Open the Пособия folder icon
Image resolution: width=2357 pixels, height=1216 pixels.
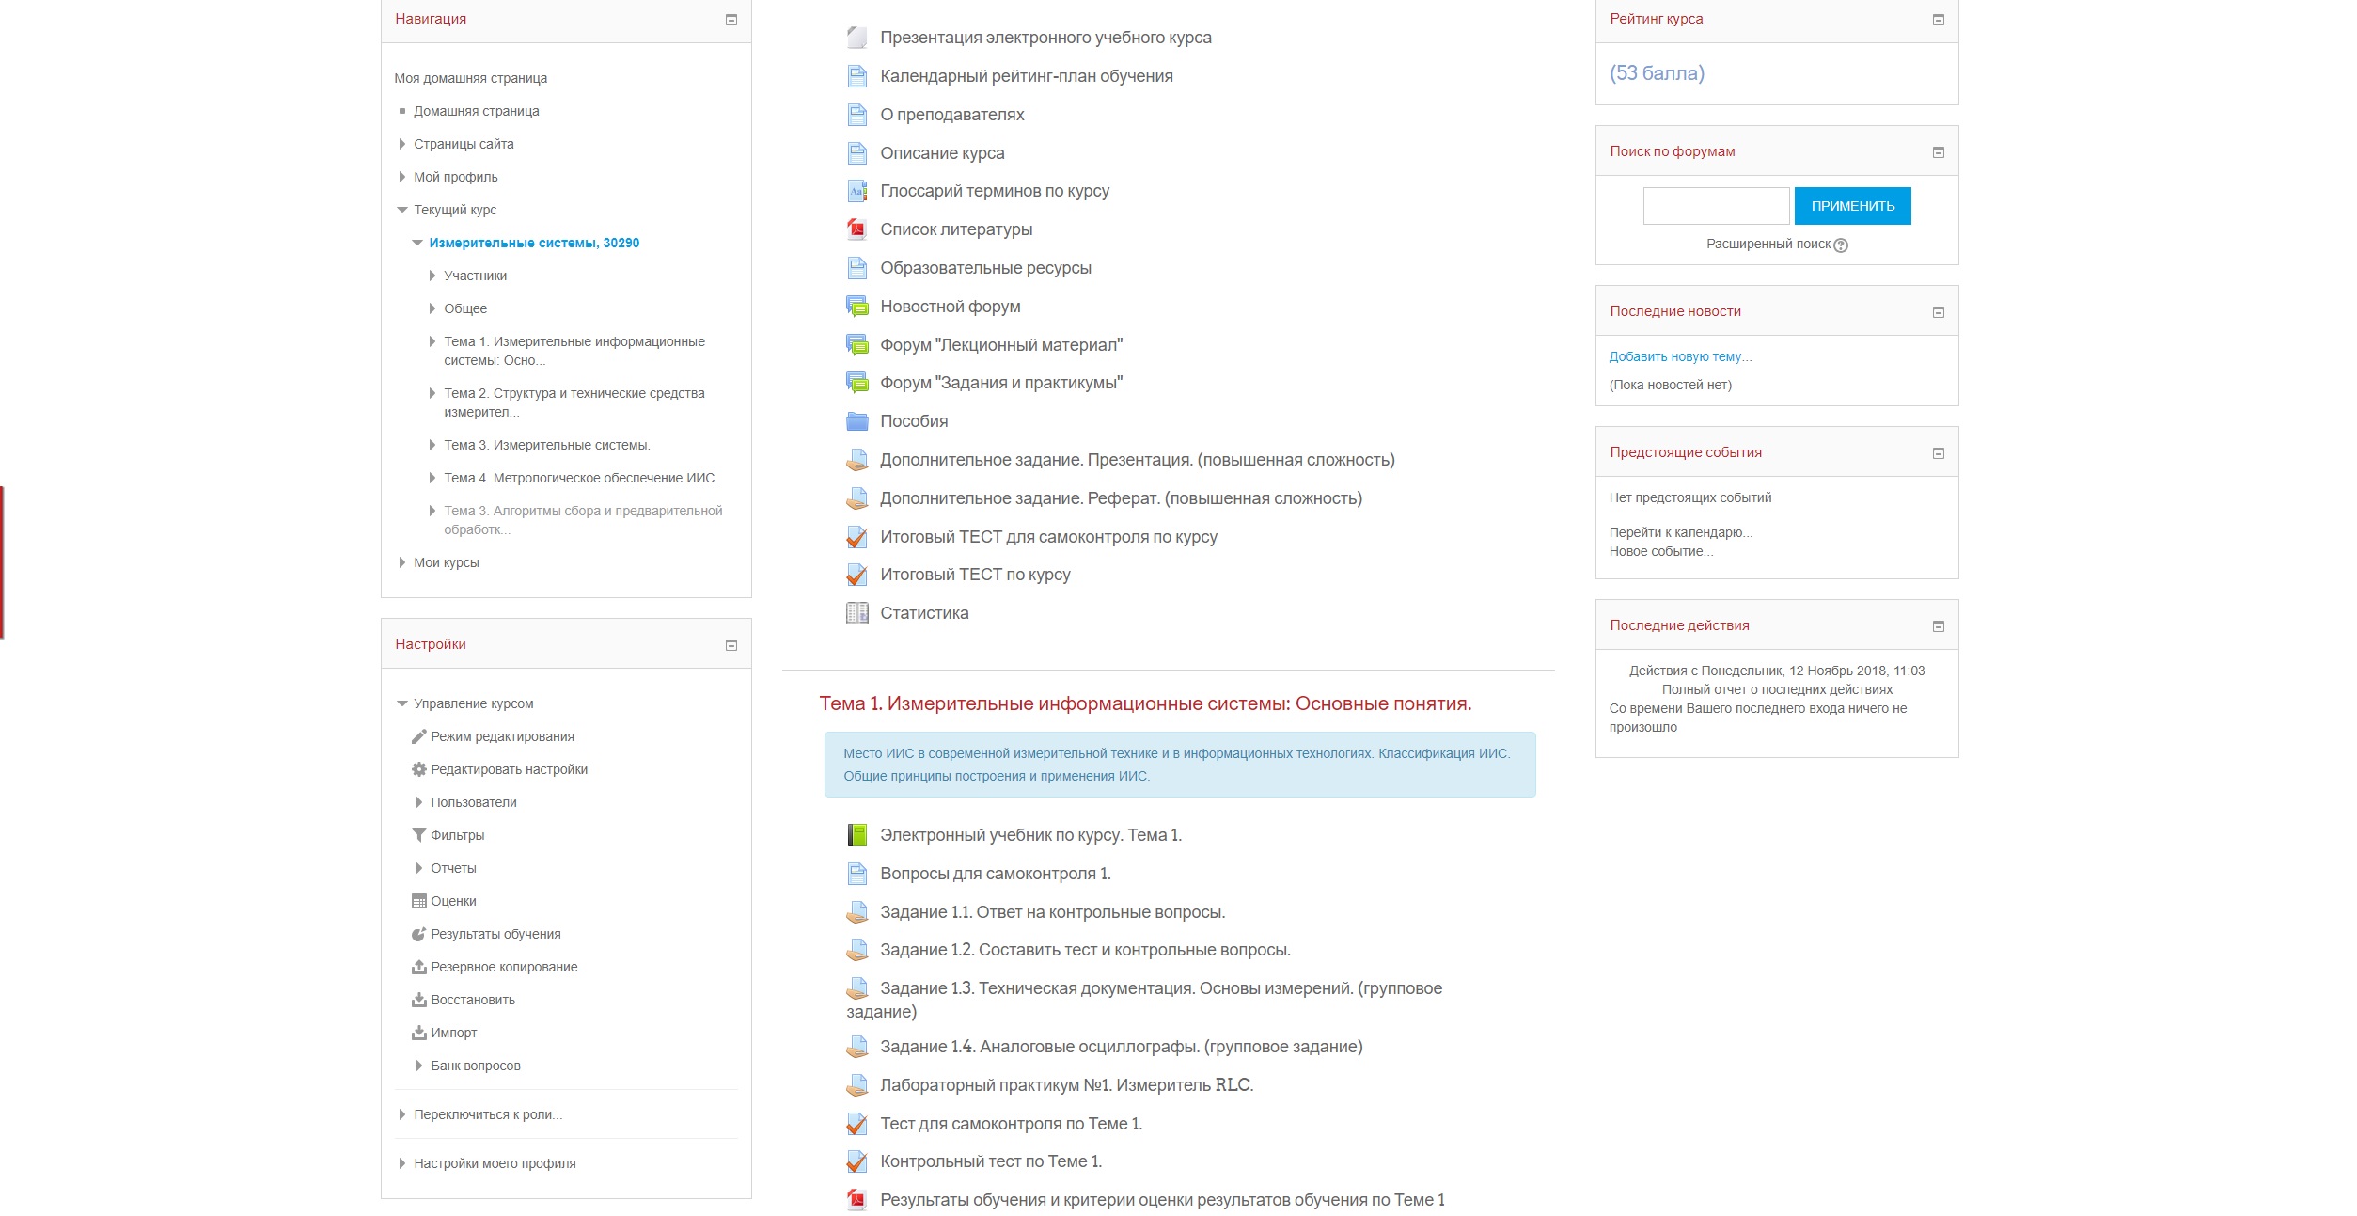click(856, 421)
